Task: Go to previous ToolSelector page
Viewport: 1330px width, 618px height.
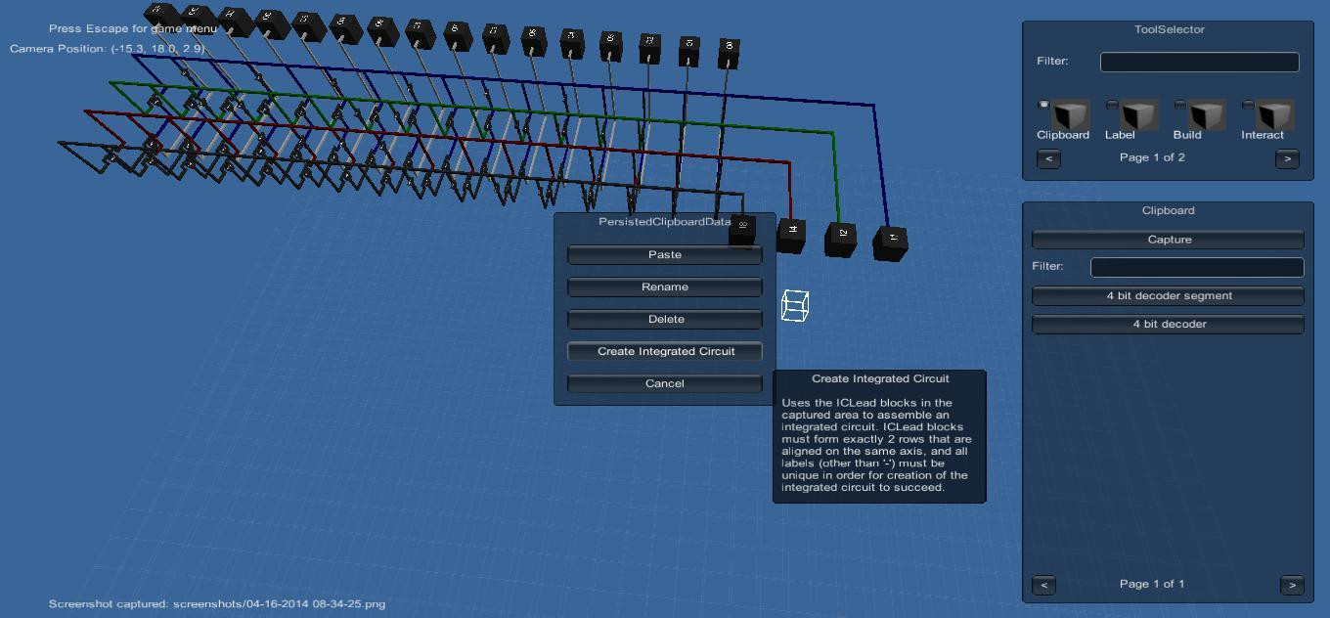Action: click(1048, 158)
